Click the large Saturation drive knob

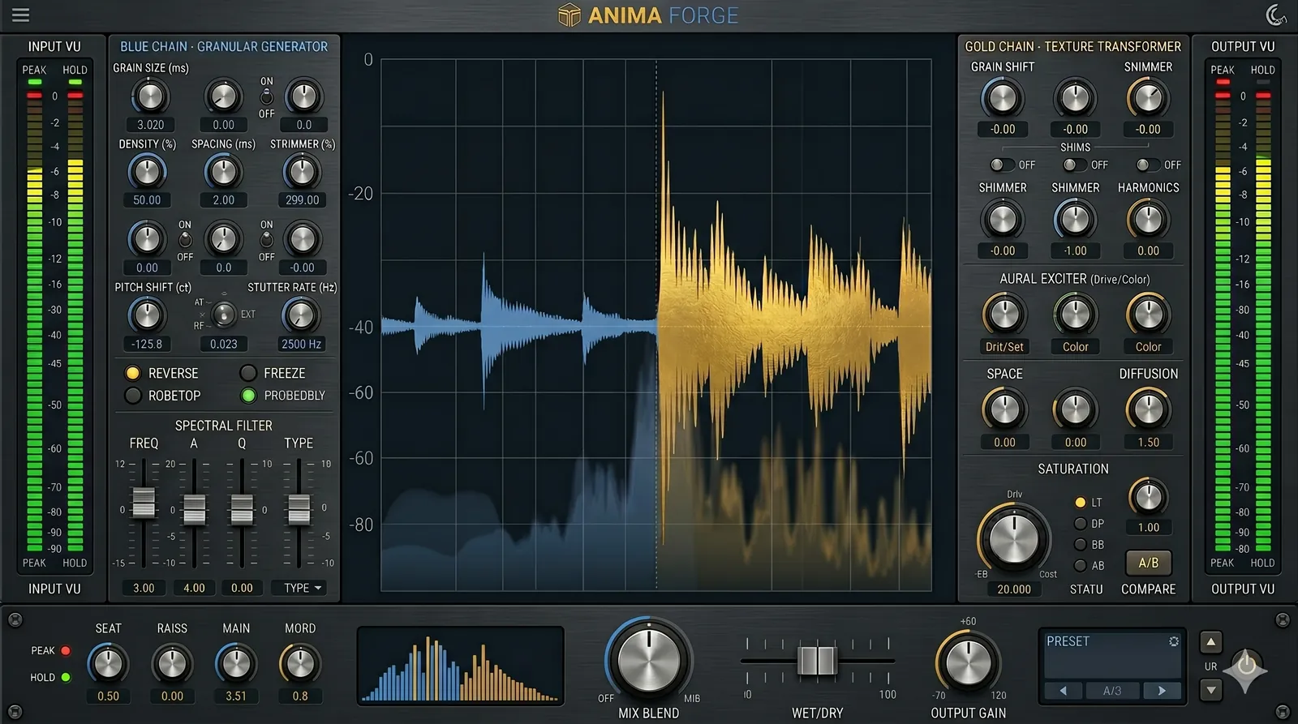[1013, 538]
